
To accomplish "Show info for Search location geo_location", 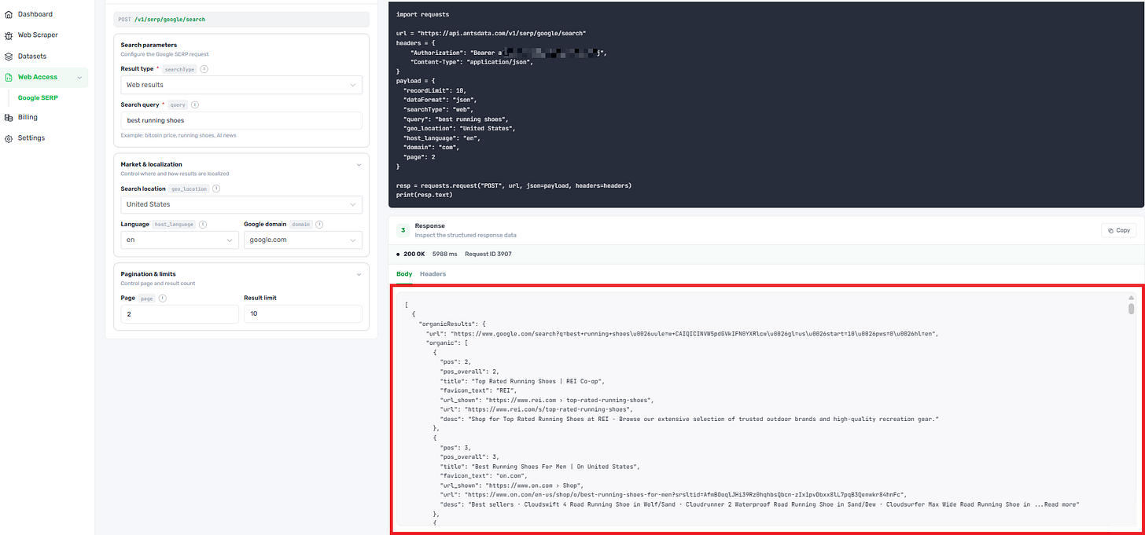I will (x=216, y=189).
